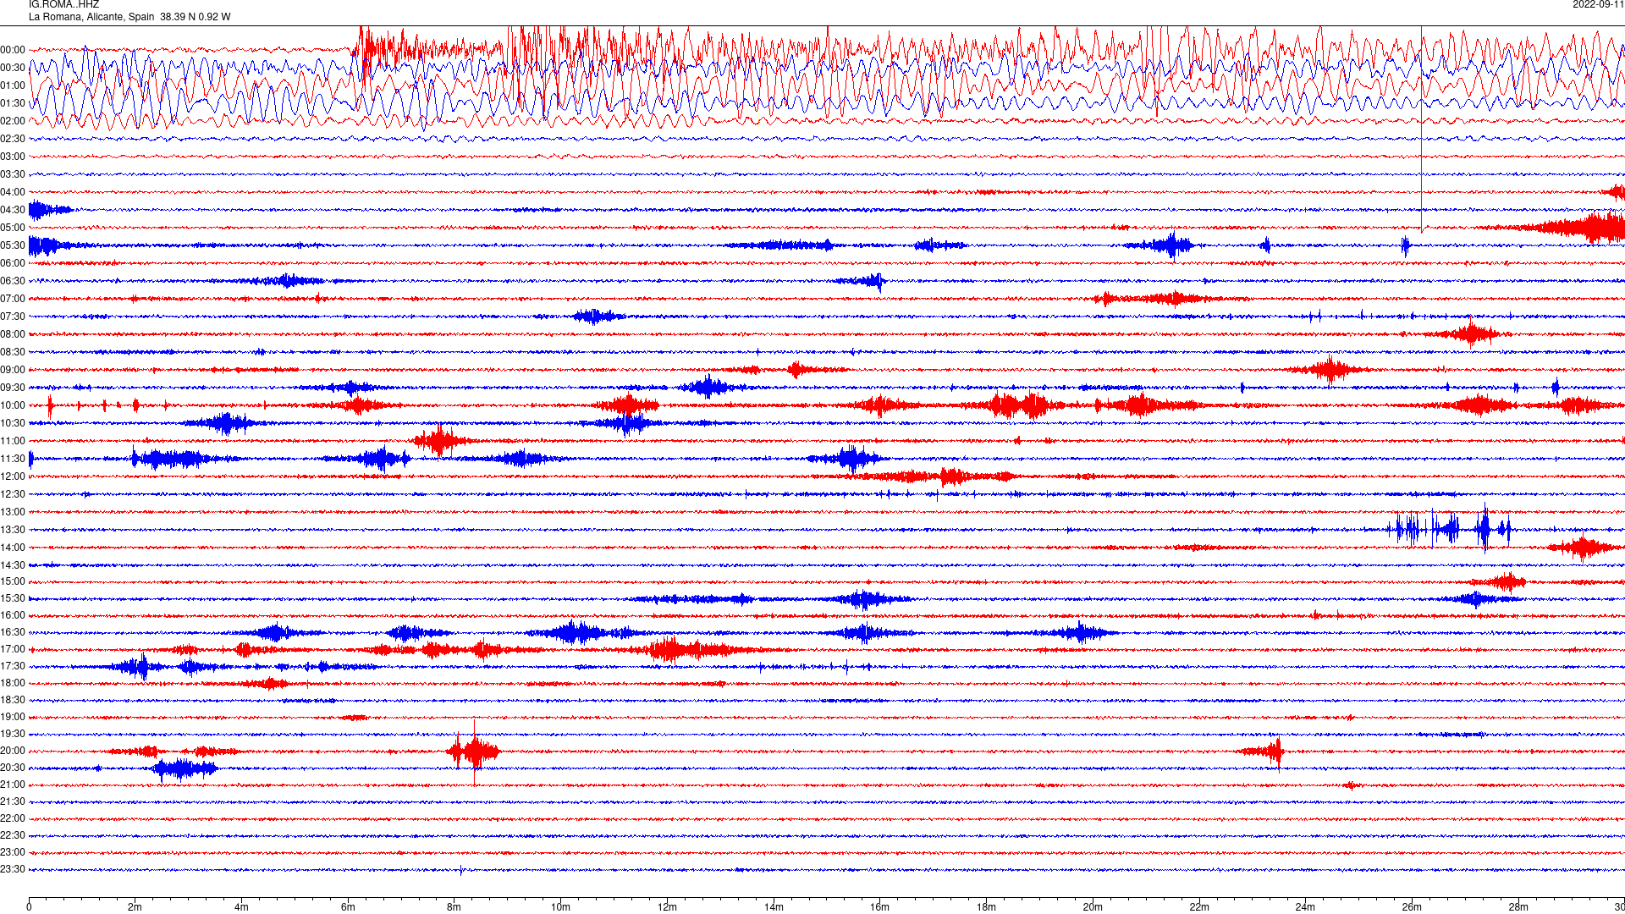Click the 18m tick on the time axis

click(x=986, y=907)
